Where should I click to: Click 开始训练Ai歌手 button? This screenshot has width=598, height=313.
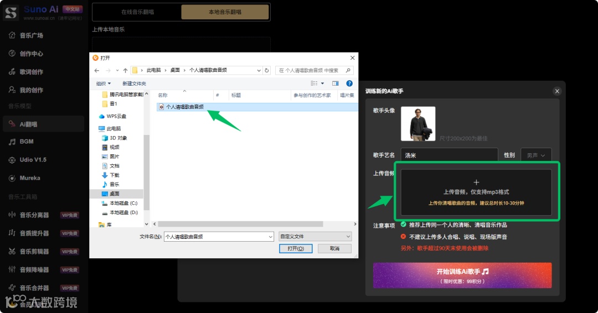click(462, 275)
